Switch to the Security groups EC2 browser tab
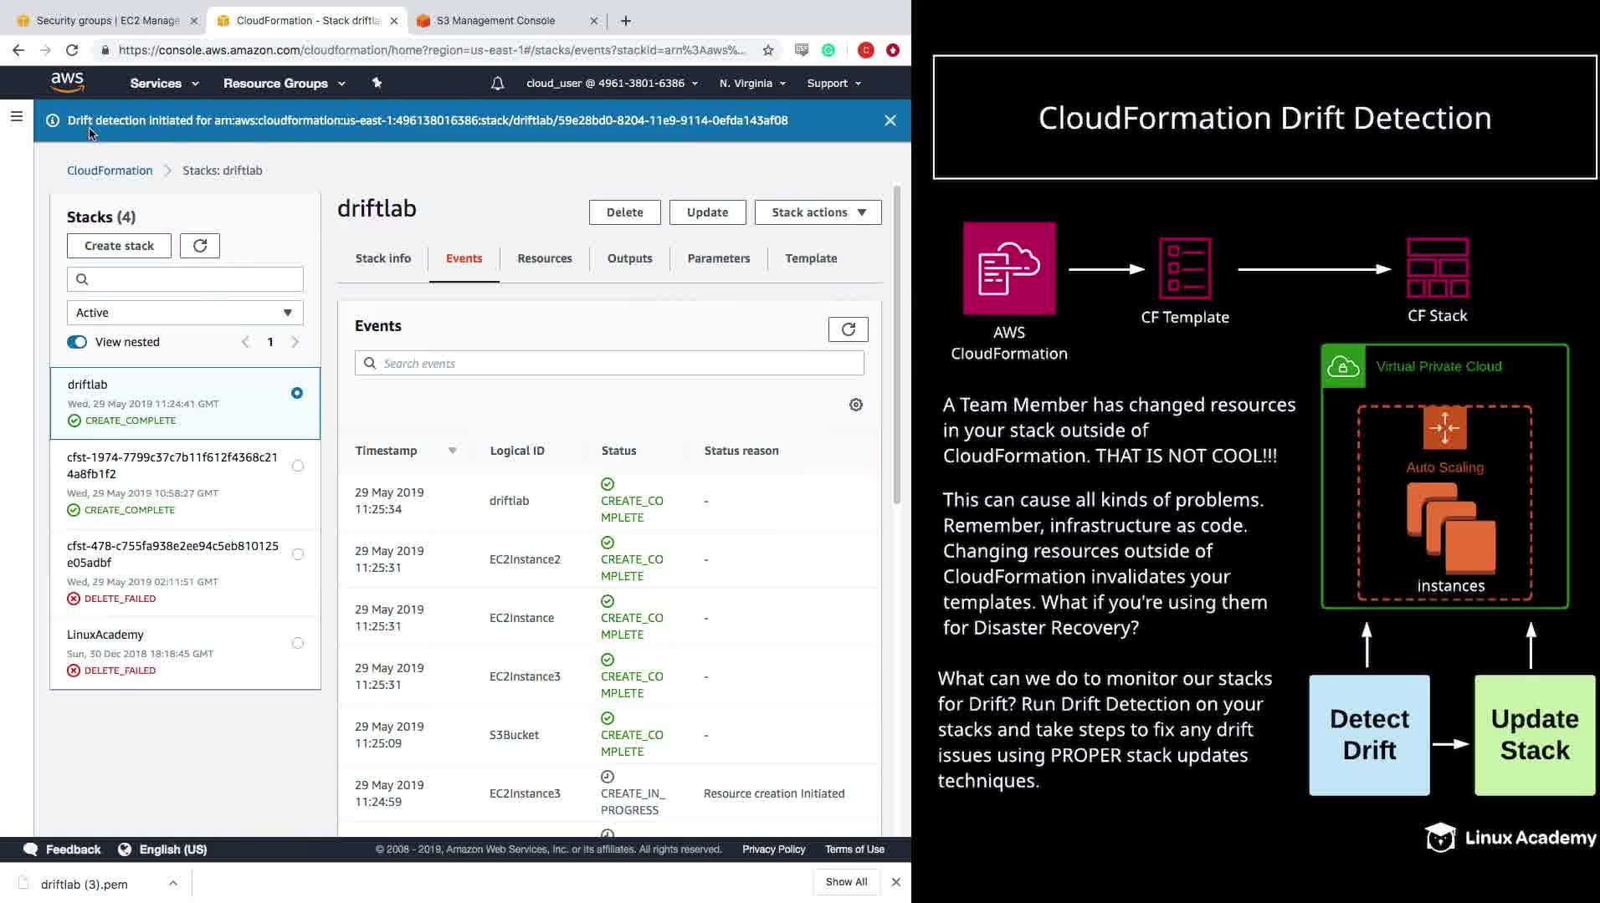This screenshot has height=903, width=1600. pos(108,21)
